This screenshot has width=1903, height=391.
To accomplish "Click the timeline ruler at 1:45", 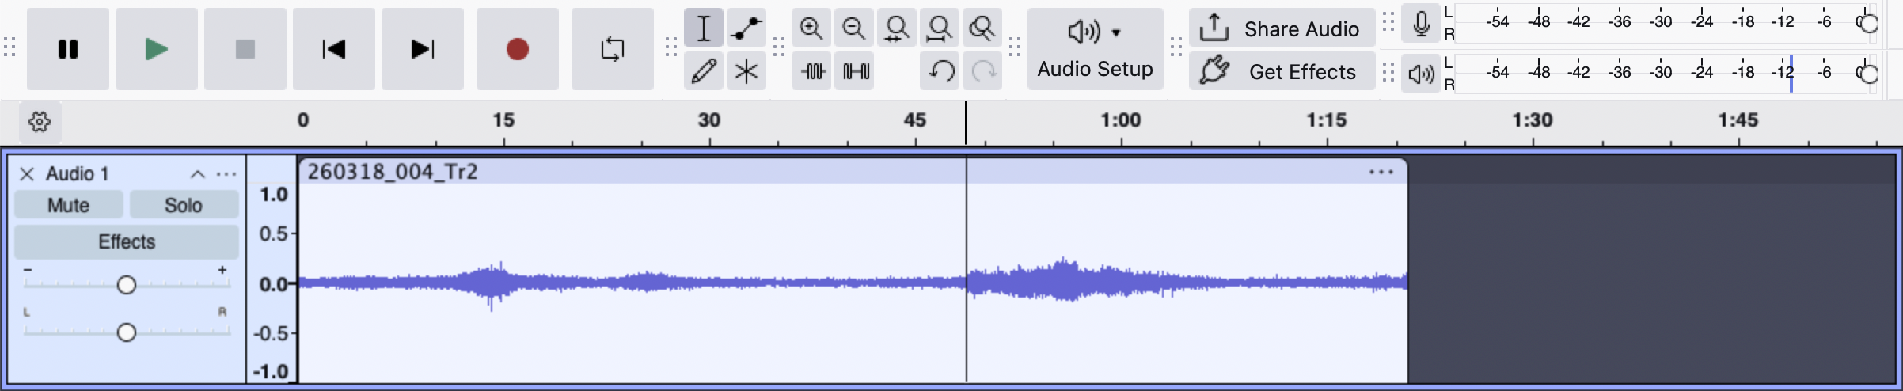I will (1738, 120).
